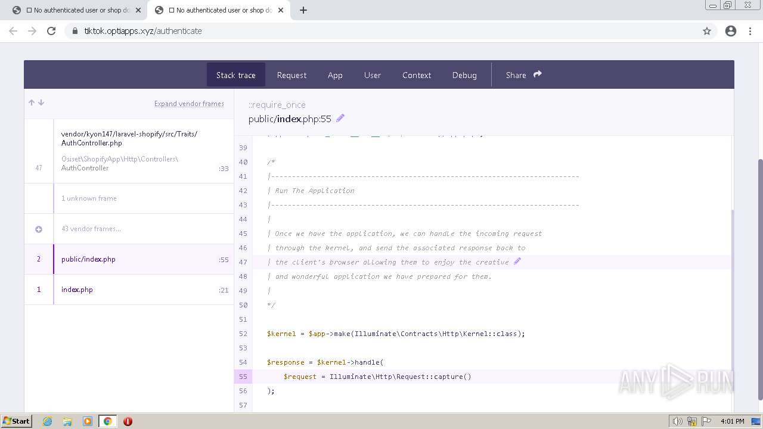The width and height of the screenshot is (763, 429).
Task: Open public/index.php:55 in editor pencil icon
Action: coord(340,118)
